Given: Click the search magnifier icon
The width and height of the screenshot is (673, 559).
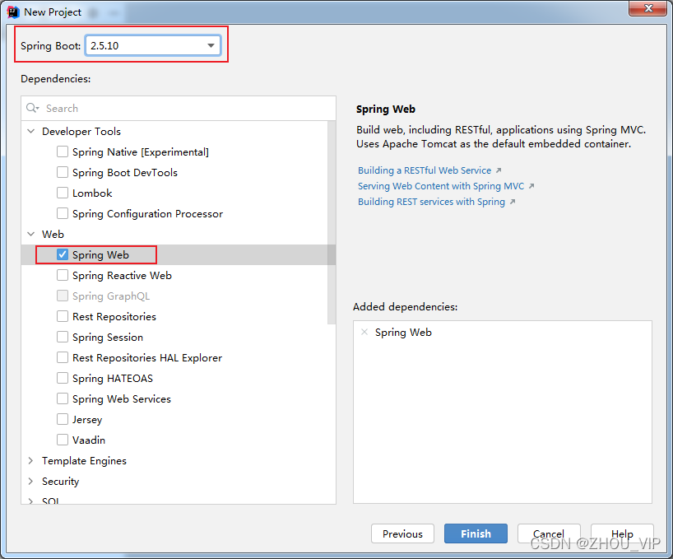Looking at the screenshot, I should tap(32, 108).
